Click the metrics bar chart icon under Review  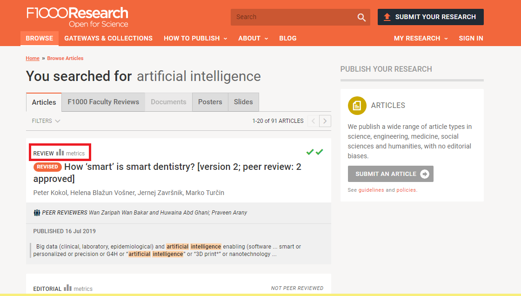point(60,153)
